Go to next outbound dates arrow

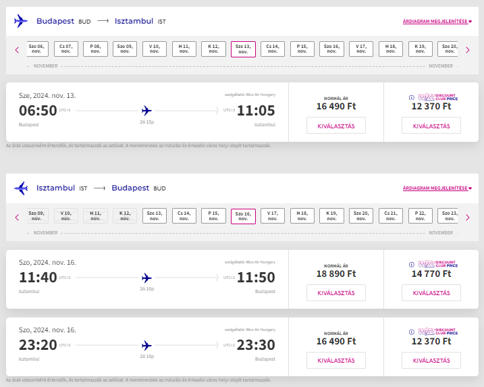467,49
